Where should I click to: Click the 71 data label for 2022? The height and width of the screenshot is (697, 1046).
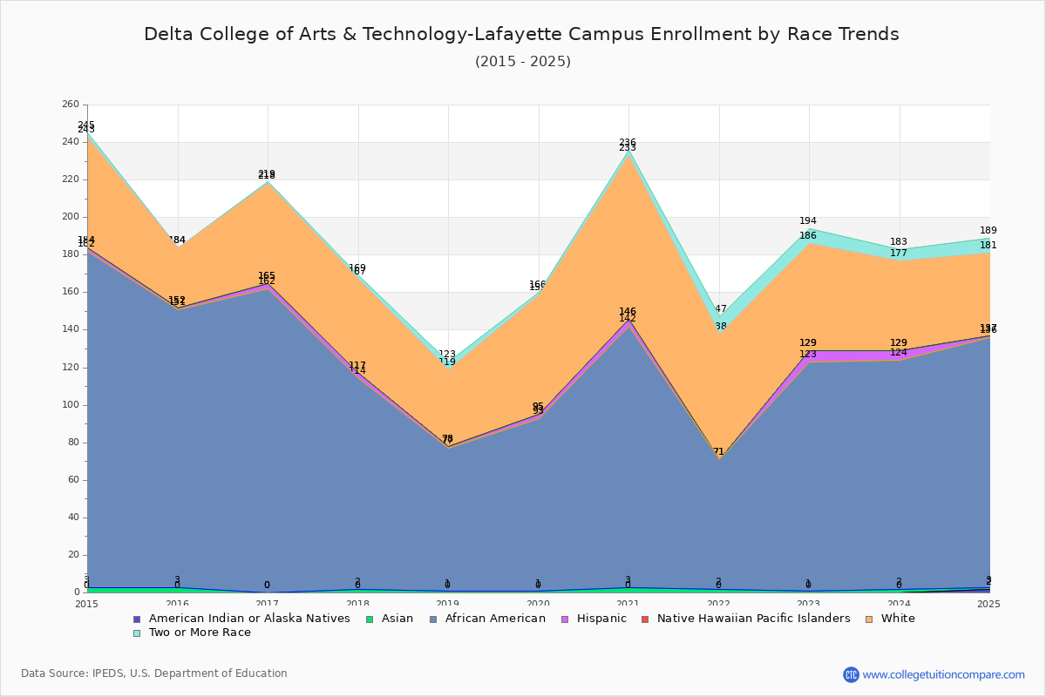[x=718, y=452]
